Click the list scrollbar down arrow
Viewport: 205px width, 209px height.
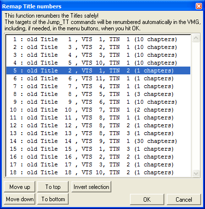(196, 173)
